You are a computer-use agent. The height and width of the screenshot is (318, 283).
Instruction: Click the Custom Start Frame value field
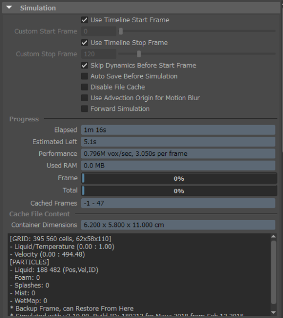(99, 31)
